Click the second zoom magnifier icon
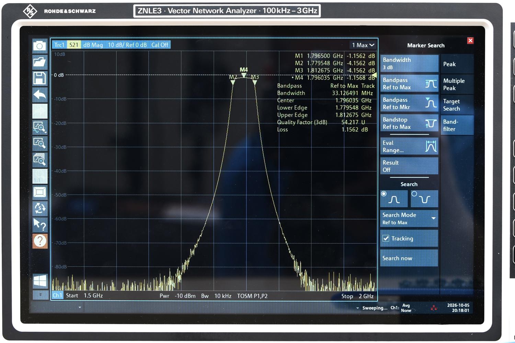Viewport: 515px width, 343px height. [39, 143]
